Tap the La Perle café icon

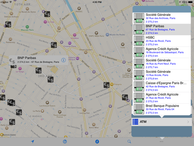(42, 111)
